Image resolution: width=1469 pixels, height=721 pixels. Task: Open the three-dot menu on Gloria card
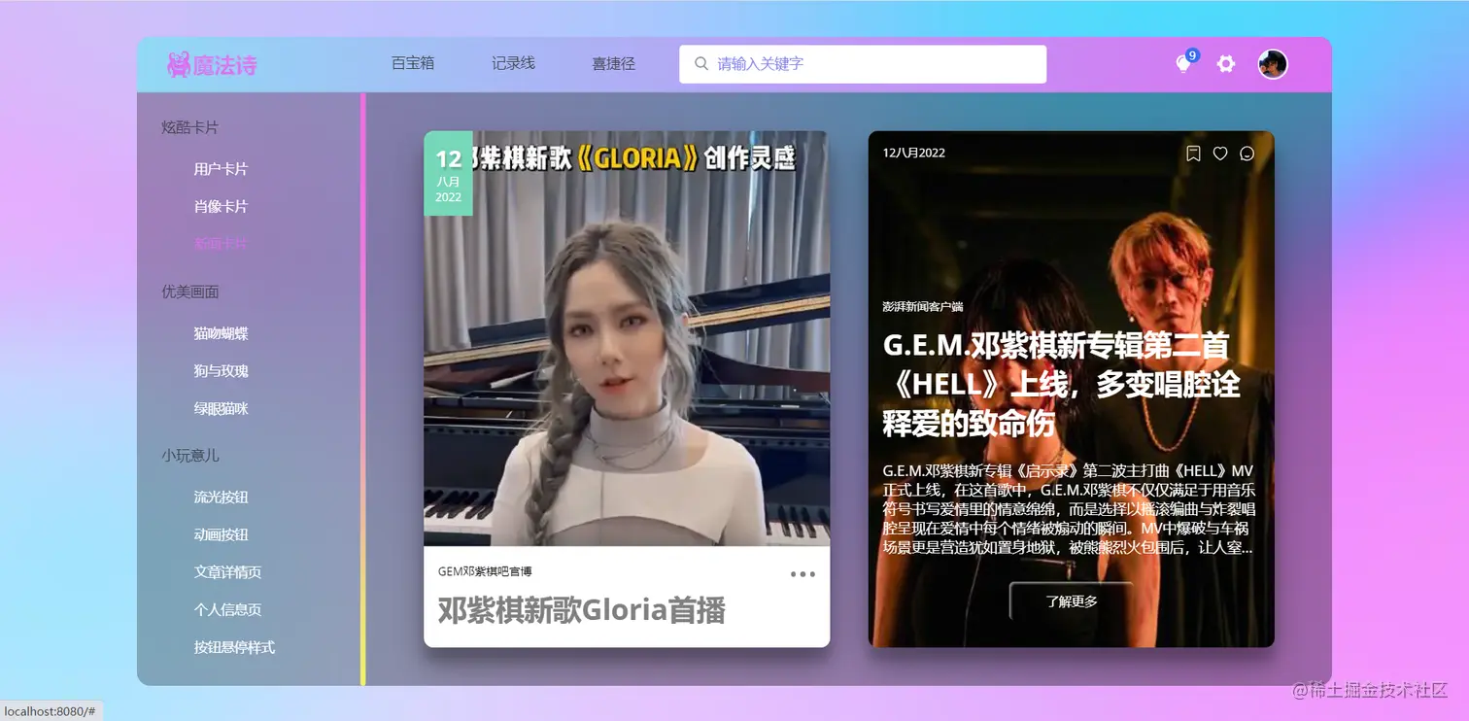click(x=803, y=574)
